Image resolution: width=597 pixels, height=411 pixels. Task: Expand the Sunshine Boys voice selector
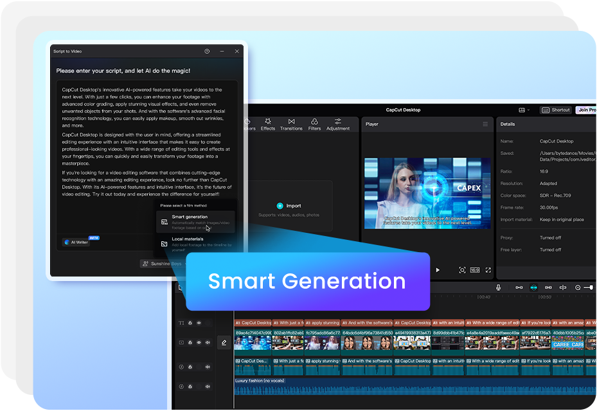165,264
